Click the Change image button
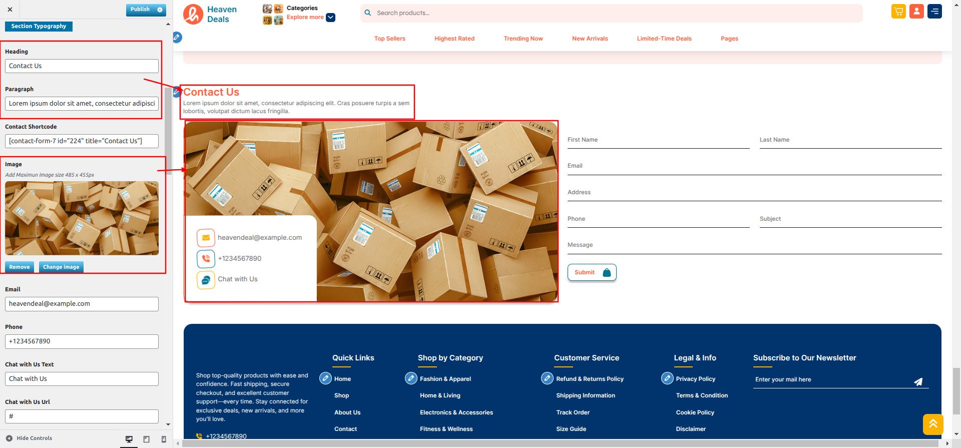This screenshot has width=961, height=448. coord(61,267)
